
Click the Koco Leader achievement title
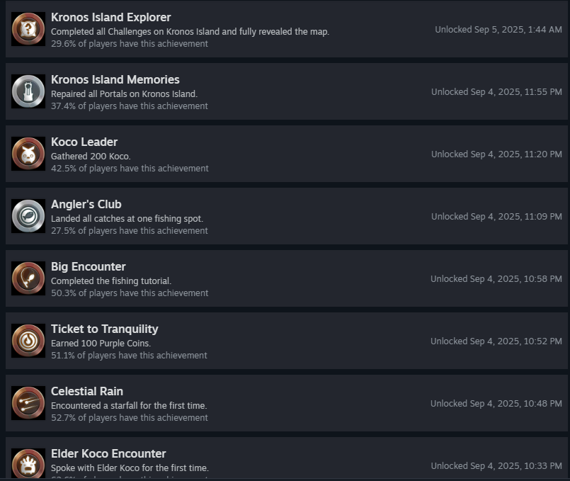(84, 142)
